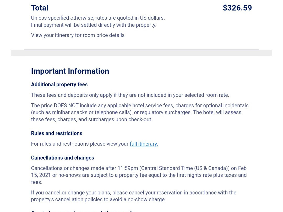Screen dimensions: 283x212
Task: Click the Total label
Action: (40, 8)
